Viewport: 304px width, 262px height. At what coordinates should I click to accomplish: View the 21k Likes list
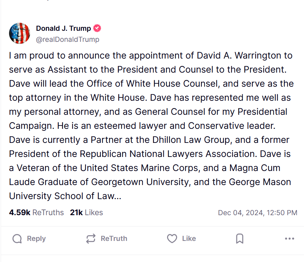point(86,212)
